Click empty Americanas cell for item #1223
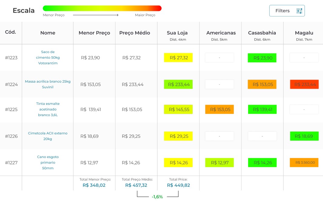The height and width of the screenshot is (201, 323). pyautogui.click(x=220, y=58)
